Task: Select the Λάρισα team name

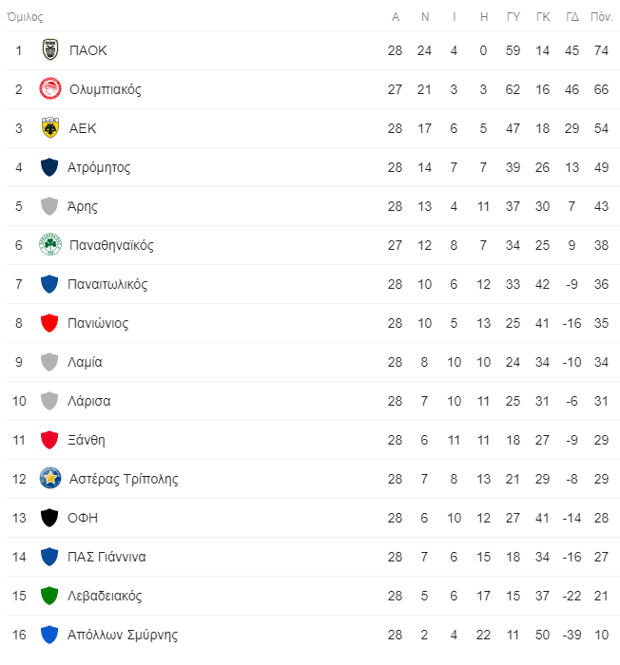Action: tap(88, 401)
